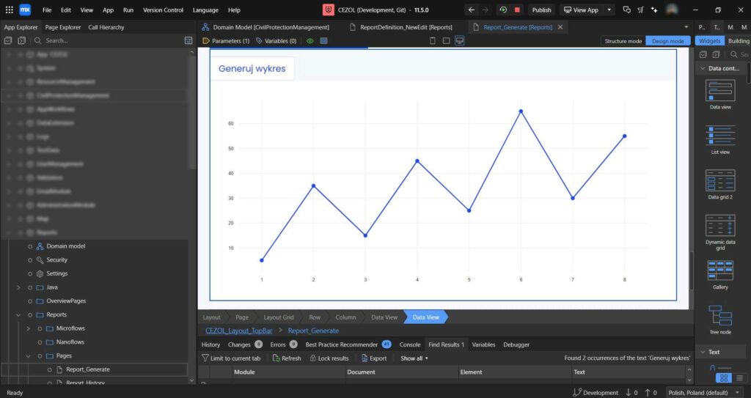751x398 pixels.
Task: Open the Show all dropdown
Action: 414,358
